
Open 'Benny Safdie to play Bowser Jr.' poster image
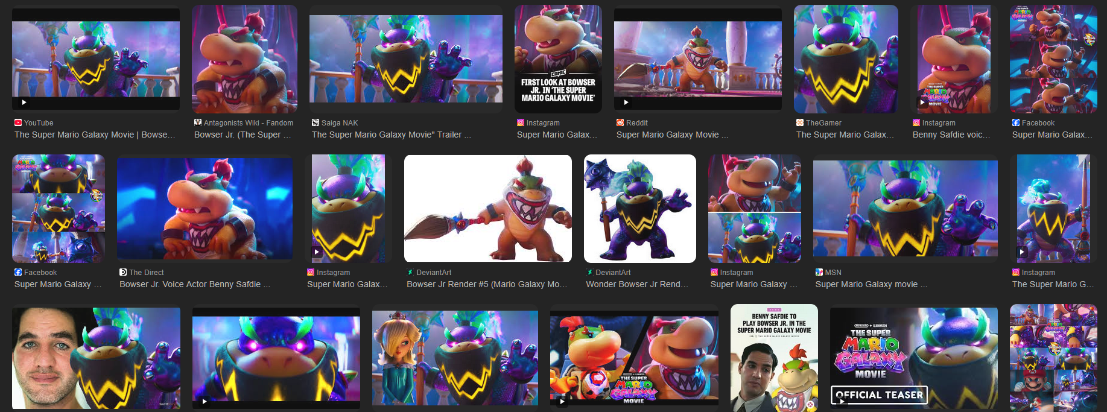(x=774, y=358)
